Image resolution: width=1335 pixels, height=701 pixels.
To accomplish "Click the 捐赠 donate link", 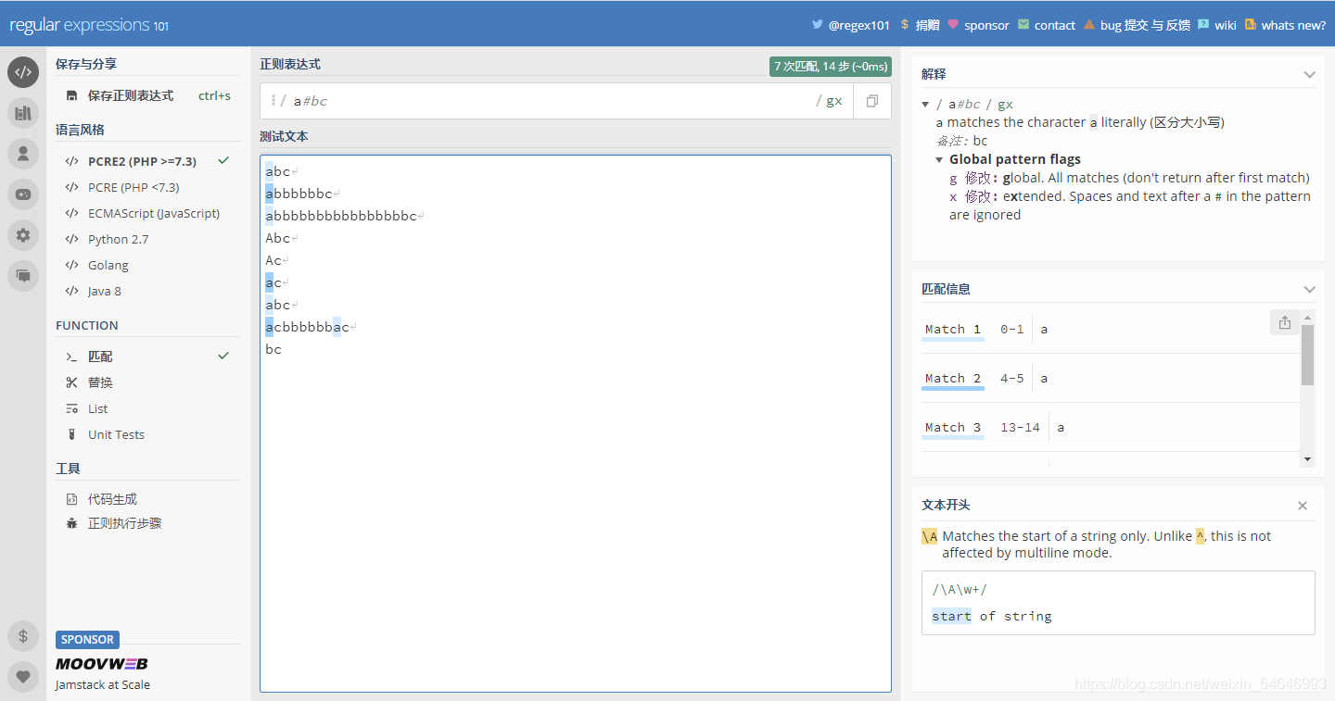I will [x=920, y=25].
